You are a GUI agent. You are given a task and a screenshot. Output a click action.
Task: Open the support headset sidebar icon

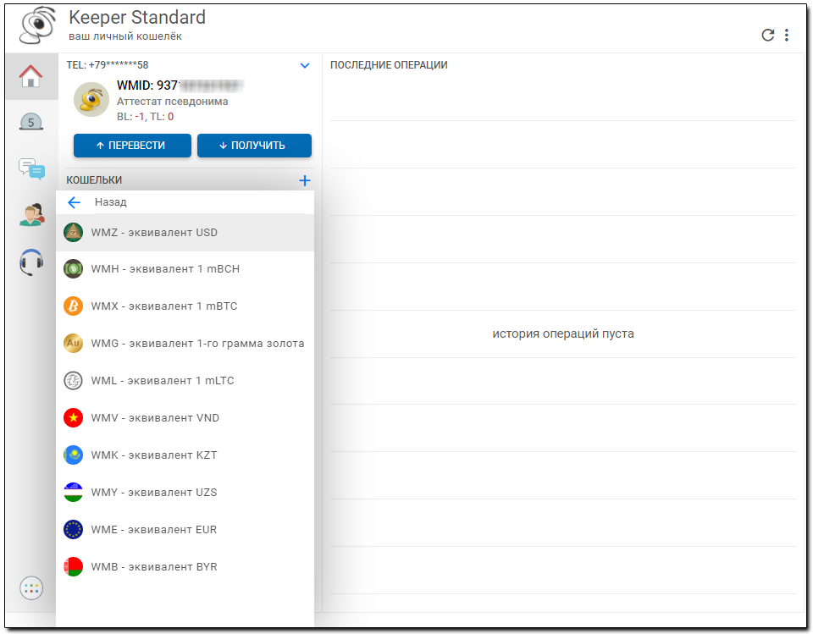click(x=31, y=262)
